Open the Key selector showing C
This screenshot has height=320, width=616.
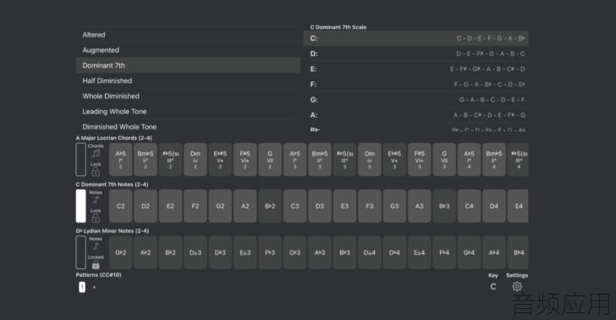coord(493,287)
